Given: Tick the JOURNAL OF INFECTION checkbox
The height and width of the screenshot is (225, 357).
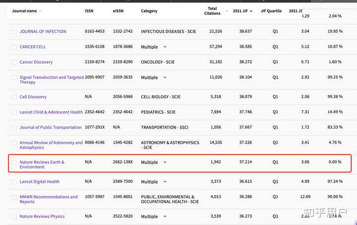Looking at the screenshot, I should [14, 32].
